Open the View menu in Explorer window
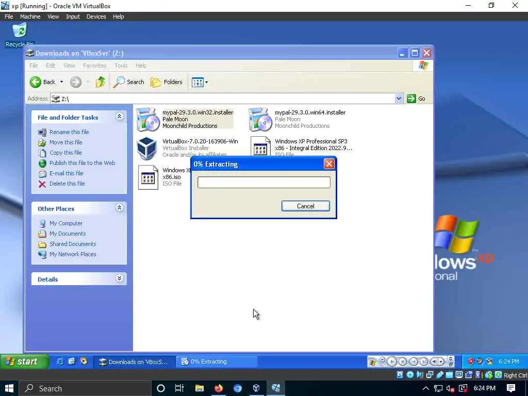This screenshot has height=396, width=528. click(x=69, y=65)
